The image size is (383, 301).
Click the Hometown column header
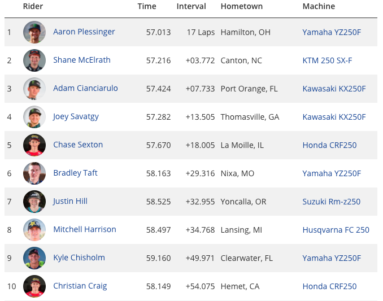click(x=242, y=6)
